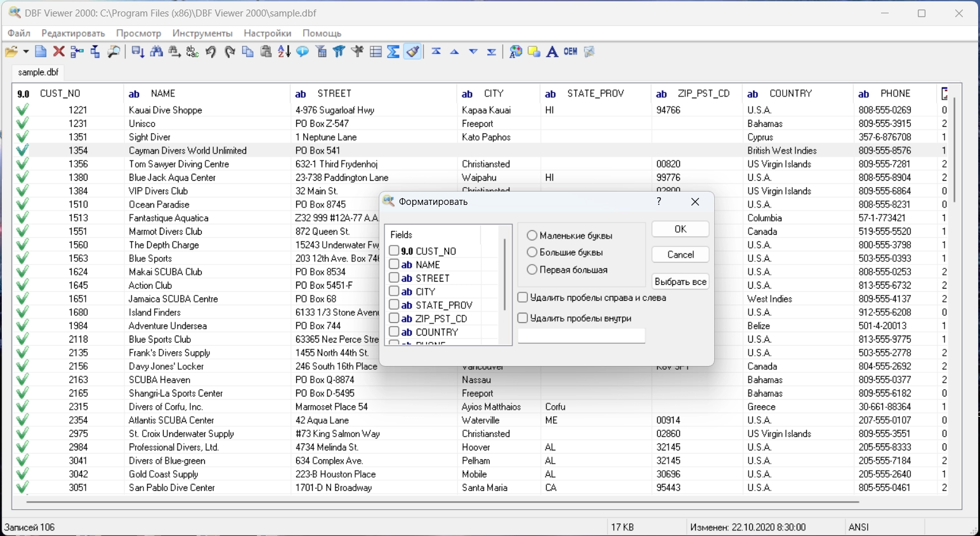The width and height of the screenshot is (980, 536).
Task: Click the open file folder icon
Action: [x=11, y=52]
